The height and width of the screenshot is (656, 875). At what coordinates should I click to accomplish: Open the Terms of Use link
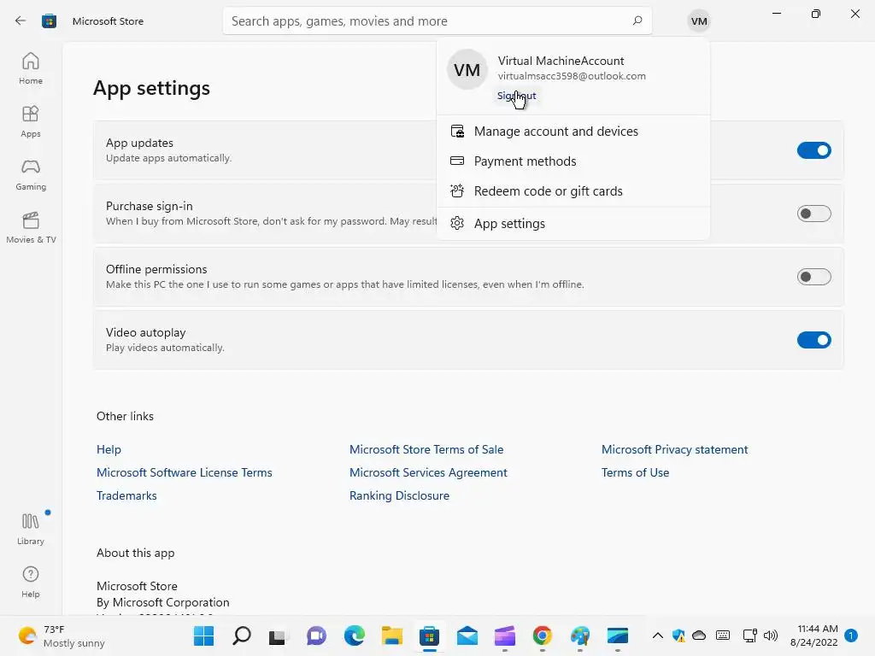coord(635,472)
